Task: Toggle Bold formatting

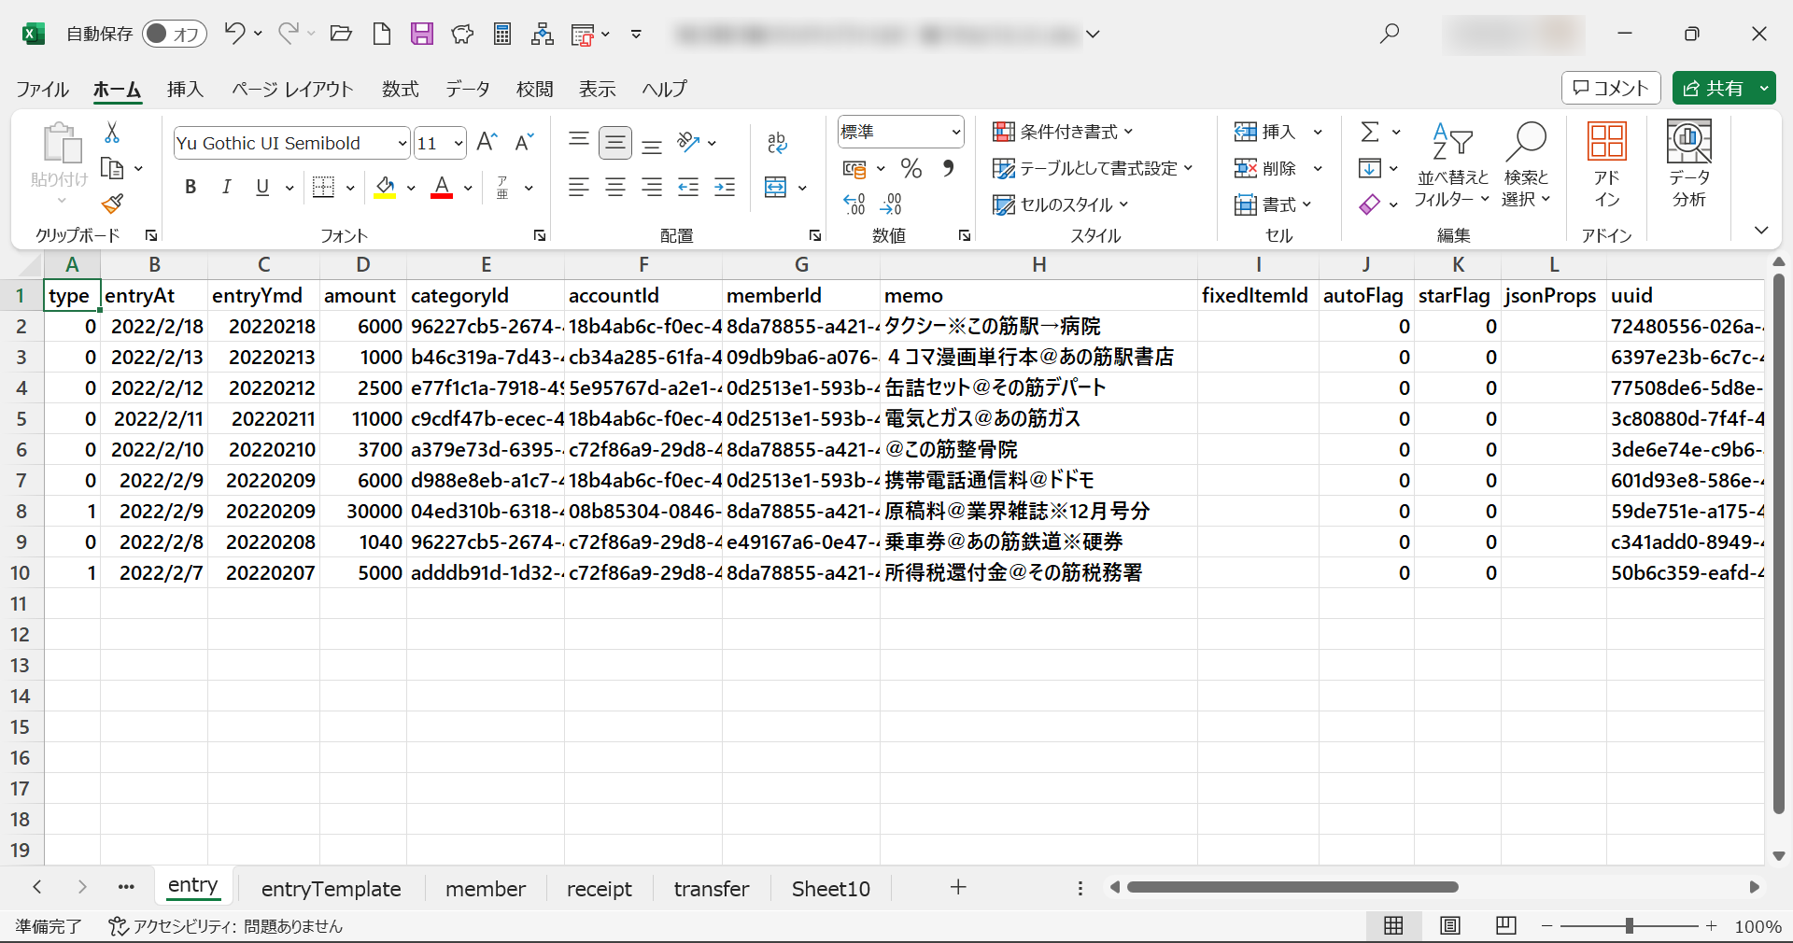Action: pyautogui.click(x=191, y=187)
